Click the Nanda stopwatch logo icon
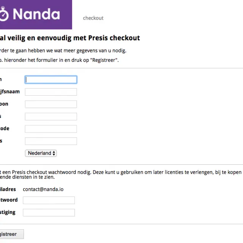Image resolution: width=243 pixels, height=243 pixels. click(4, 14)
